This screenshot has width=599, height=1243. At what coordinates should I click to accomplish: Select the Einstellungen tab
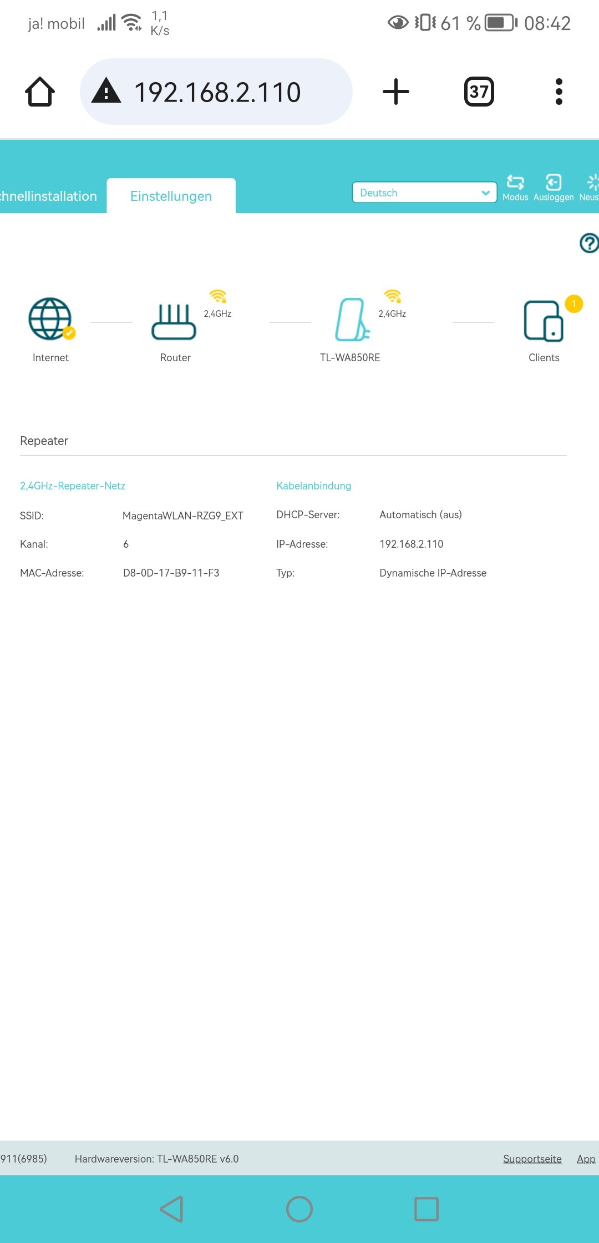(x=171, y=196)
